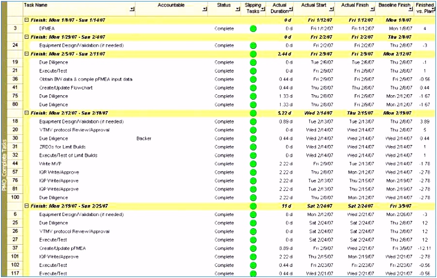Select 'Obtain BW data & compile pFMEA input data'
The width and height of the screenshot is (437, 278).
(86, 79)
